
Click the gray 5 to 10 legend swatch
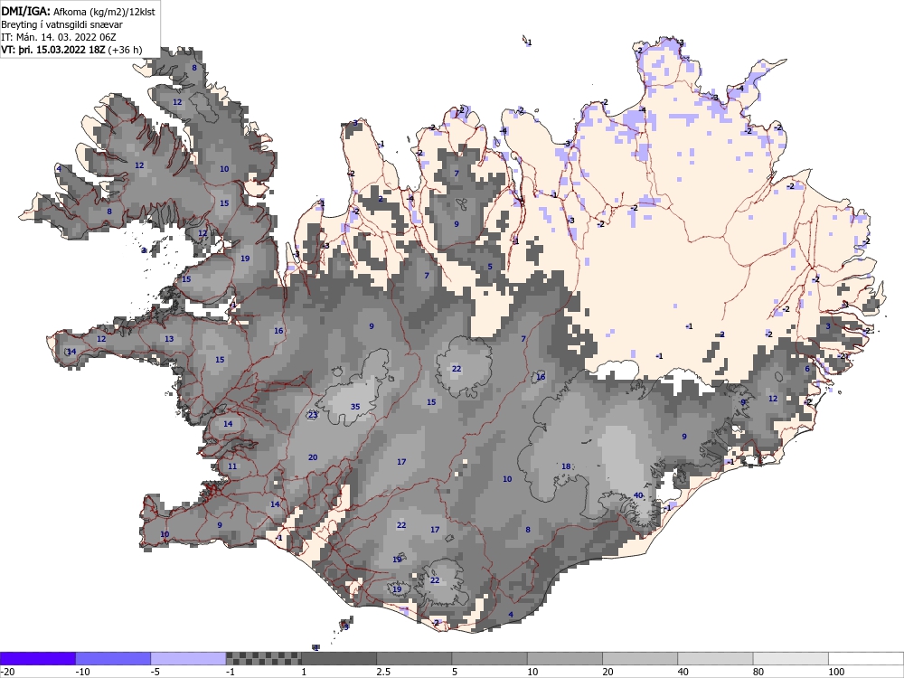(x=489, y=658)
